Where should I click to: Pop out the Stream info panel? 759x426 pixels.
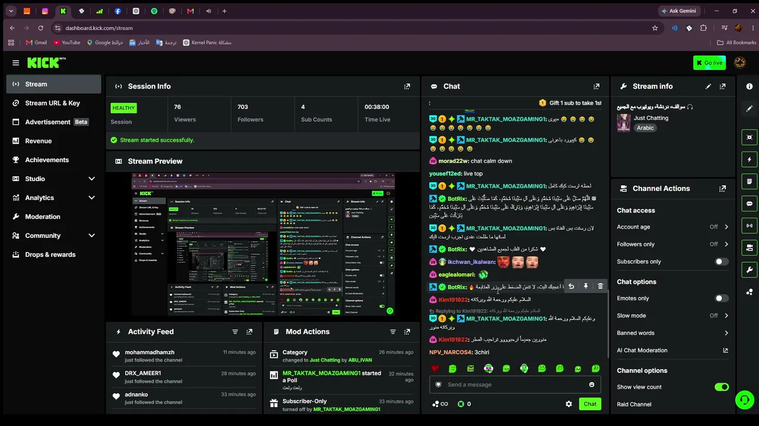click(722, 86)
